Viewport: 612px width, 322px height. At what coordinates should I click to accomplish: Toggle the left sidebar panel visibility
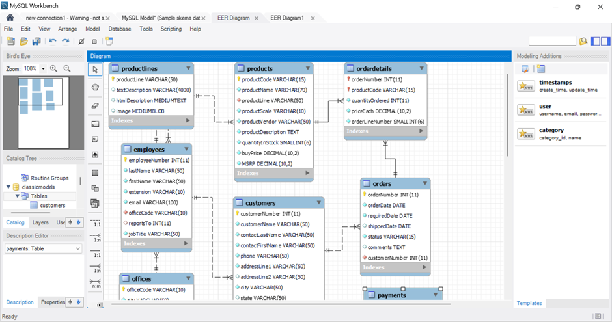[596, 41]
